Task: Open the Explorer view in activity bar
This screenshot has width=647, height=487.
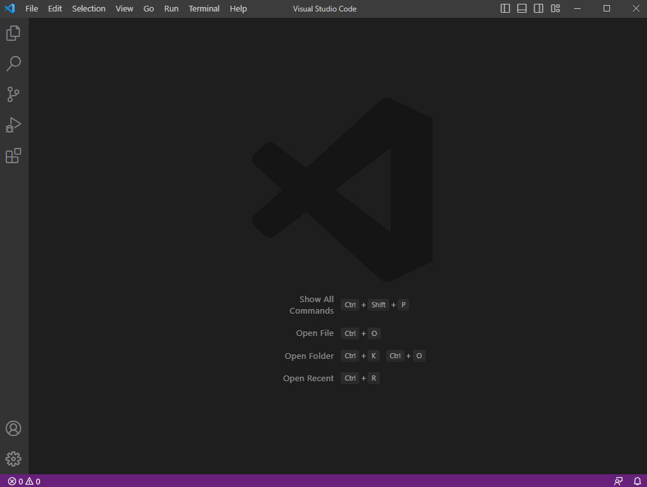Action: tap(13, 33)
